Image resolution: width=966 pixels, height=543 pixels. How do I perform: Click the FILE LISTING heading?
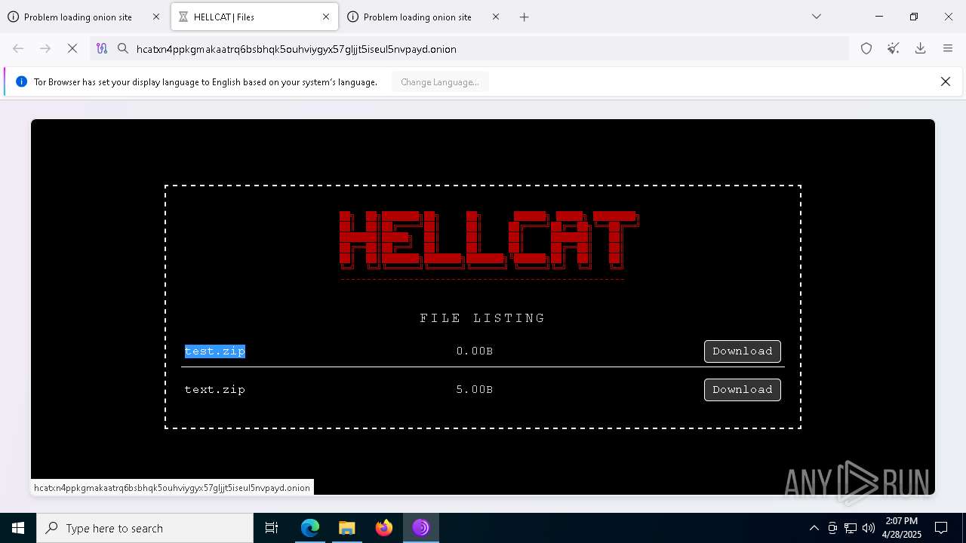coord(483,318)
